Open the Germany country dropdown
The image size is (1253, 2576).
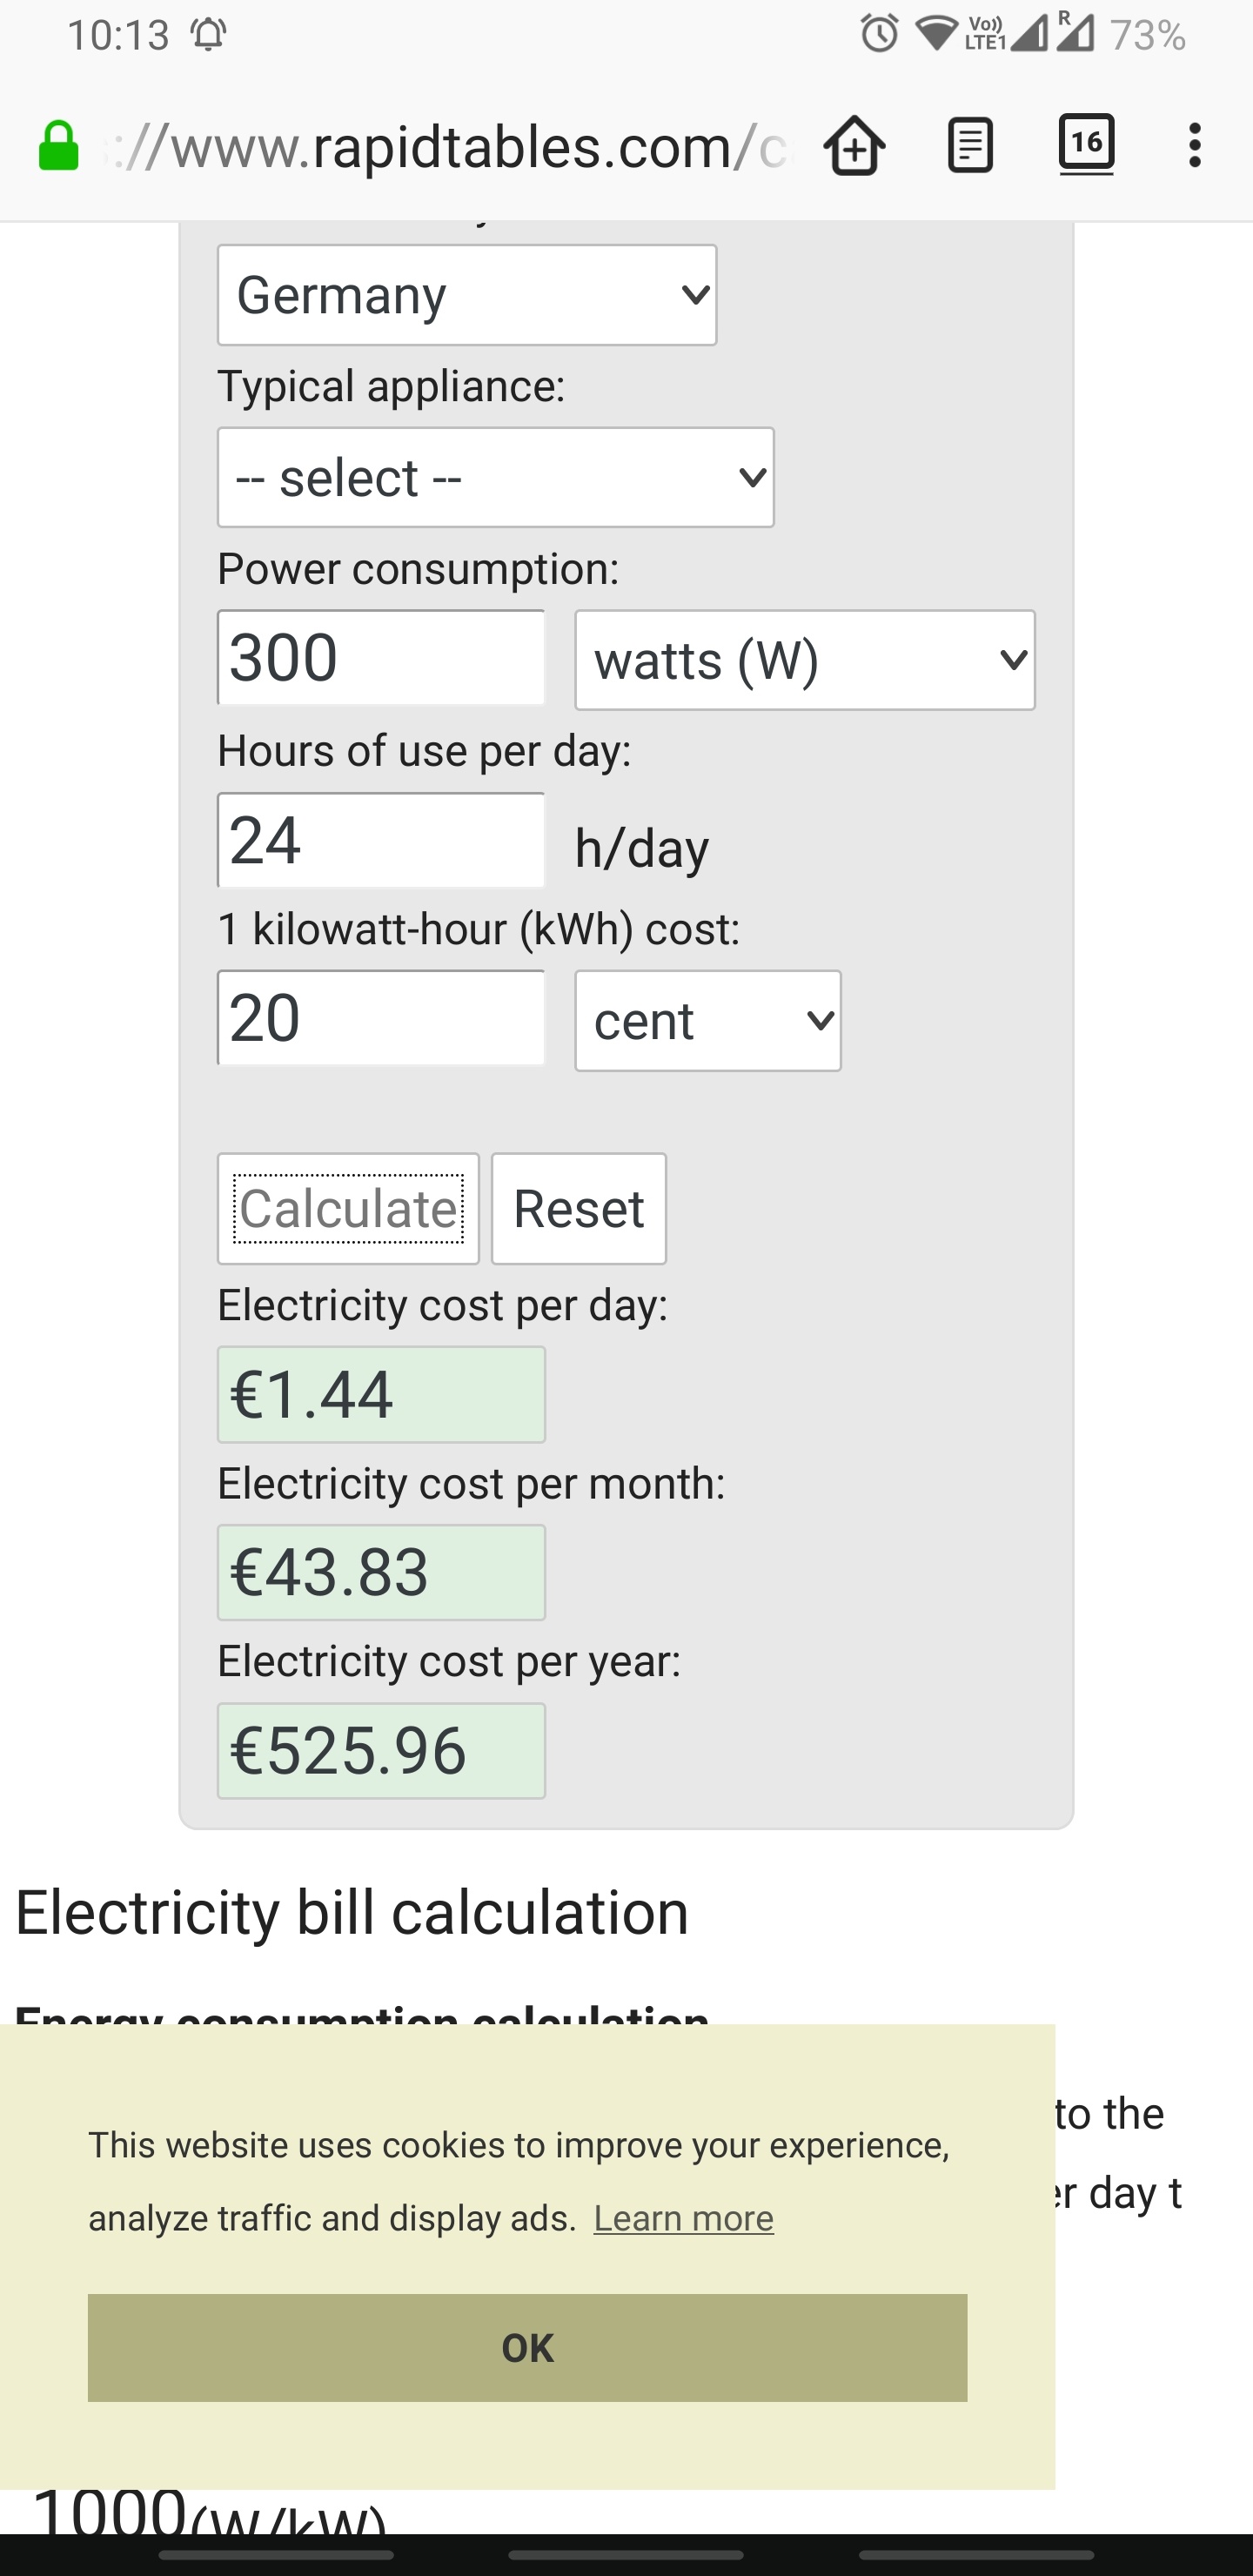tap(467, 295)
